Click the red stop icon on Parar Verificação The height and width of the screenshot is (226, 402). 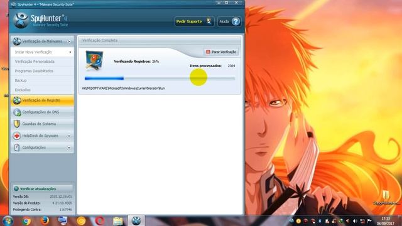[208, 52]
